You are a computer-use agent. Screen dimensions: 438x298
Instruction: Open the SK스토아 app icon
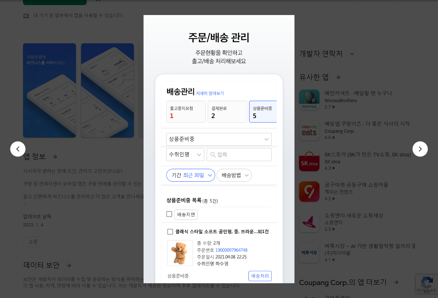[x=309, y=161]
